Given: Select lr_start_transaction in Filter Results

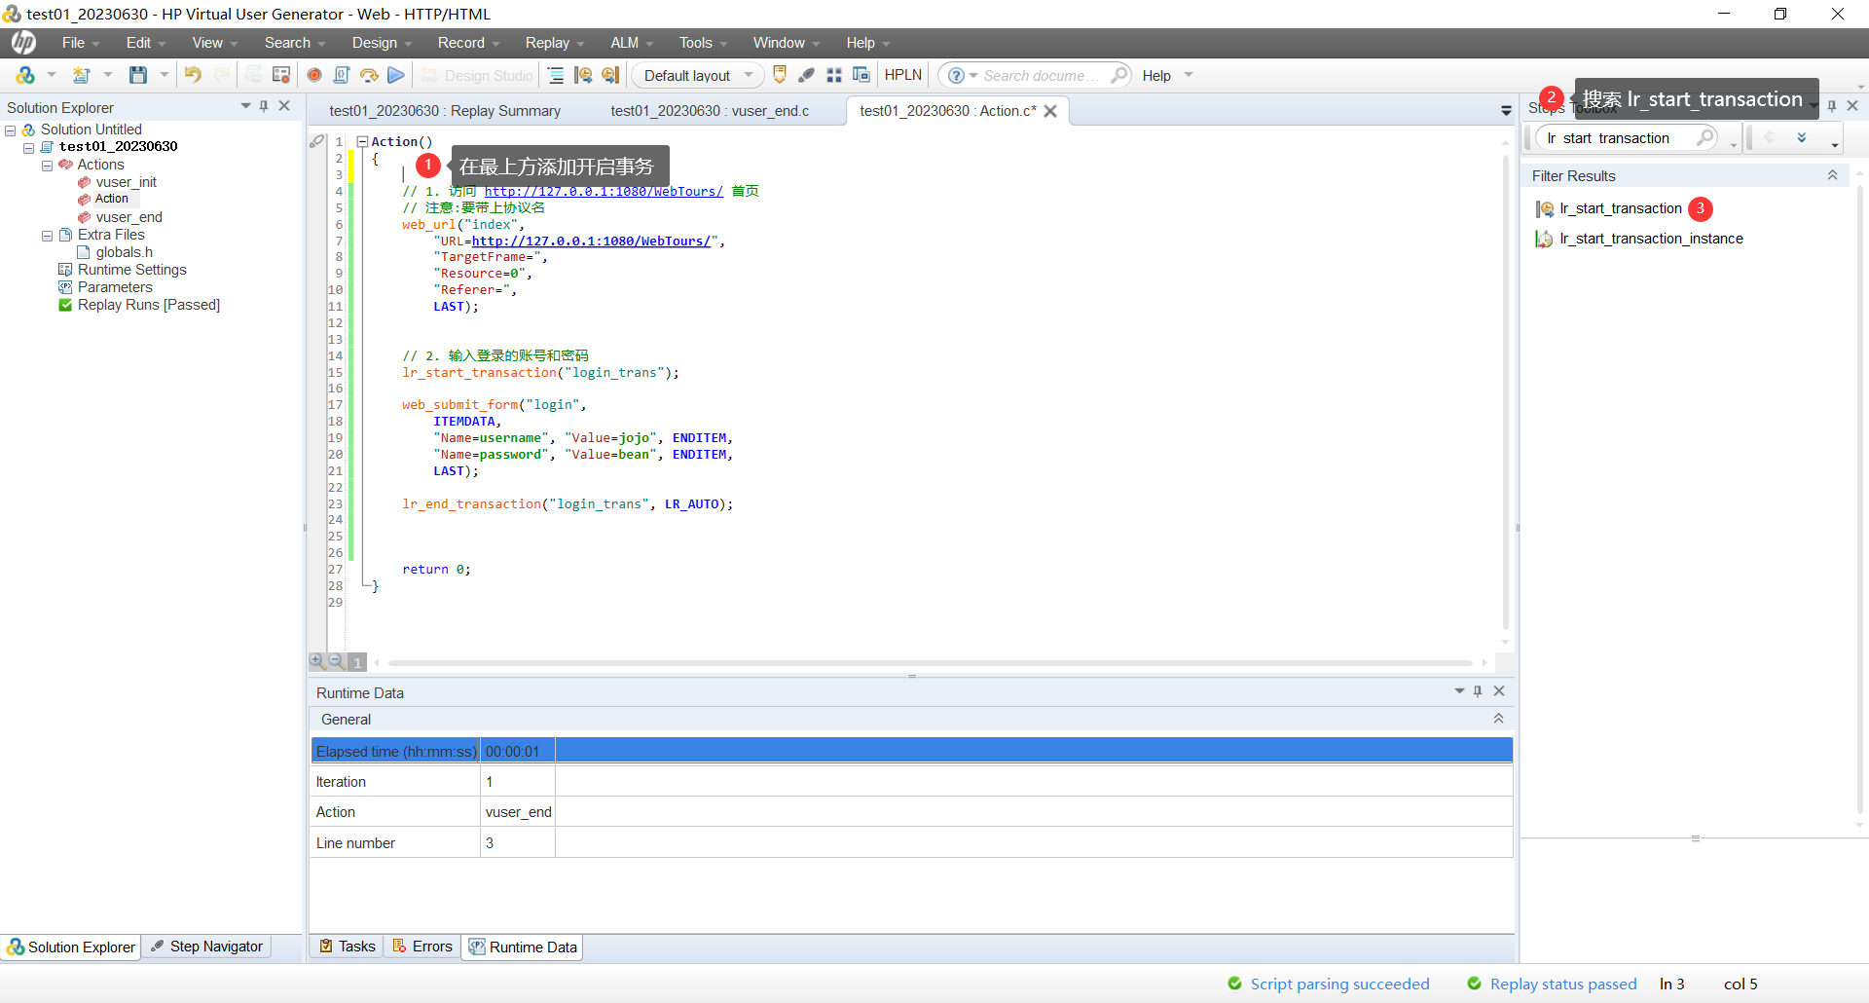Looking at the screenshot, I should pos(1620,208).
